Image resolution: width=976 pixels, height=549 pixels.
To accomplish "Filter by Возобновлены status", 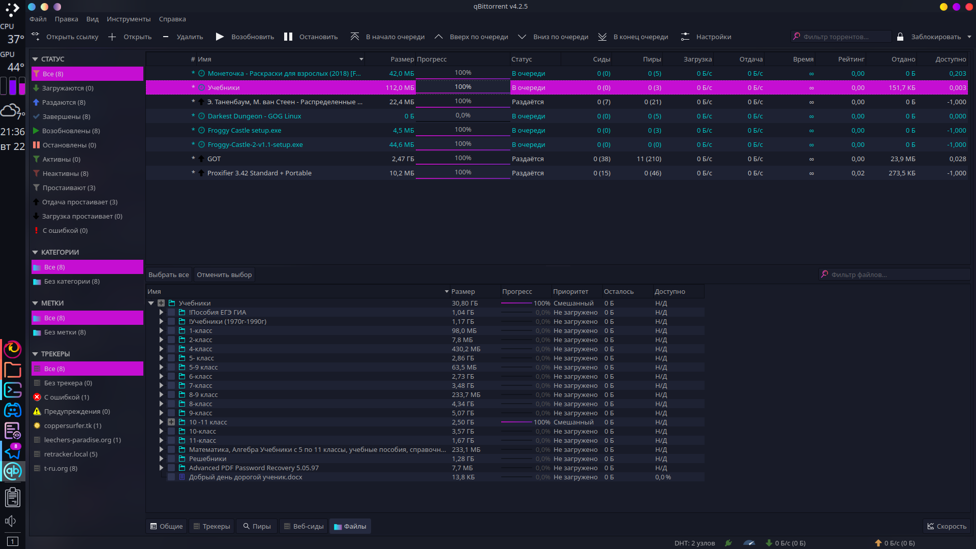I will (x=87, y=131).
